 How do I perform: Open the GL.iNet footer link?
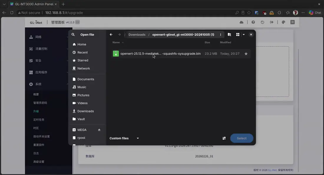272,170
